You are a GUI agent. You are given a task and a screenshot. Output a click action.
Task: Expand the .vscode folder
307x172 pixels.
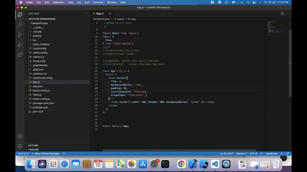click(x=37, y=32)
